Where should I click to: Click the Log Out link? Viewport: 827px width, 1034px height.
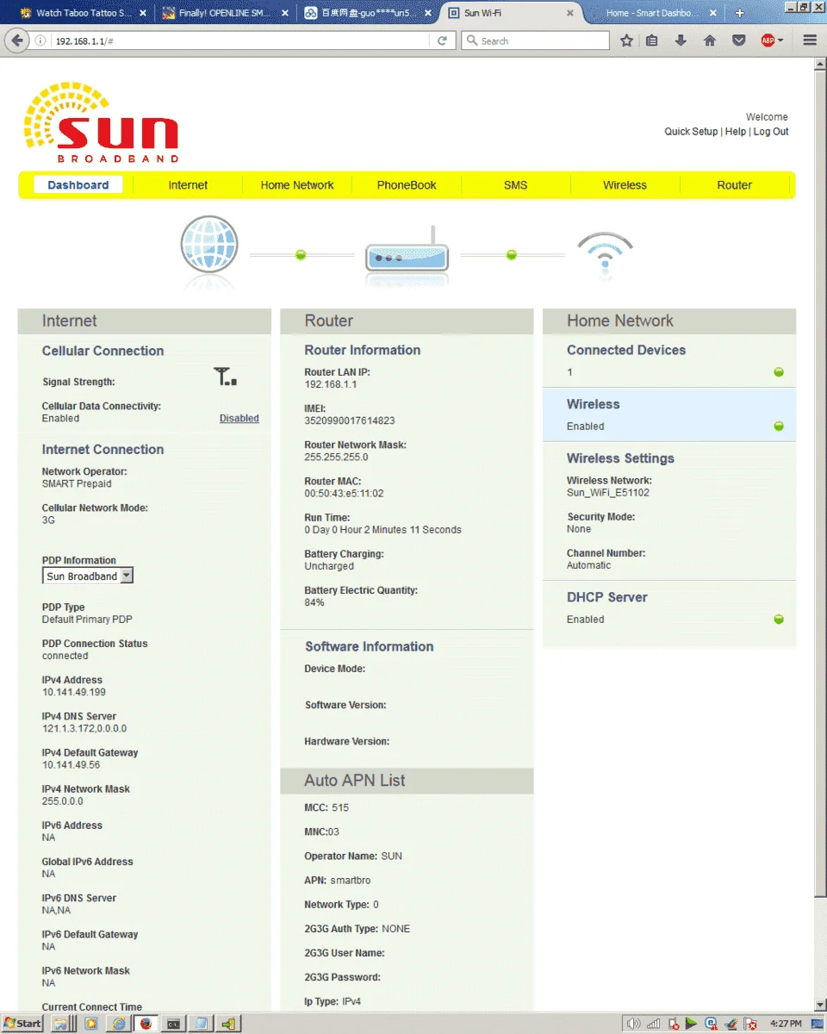(771, 132)
